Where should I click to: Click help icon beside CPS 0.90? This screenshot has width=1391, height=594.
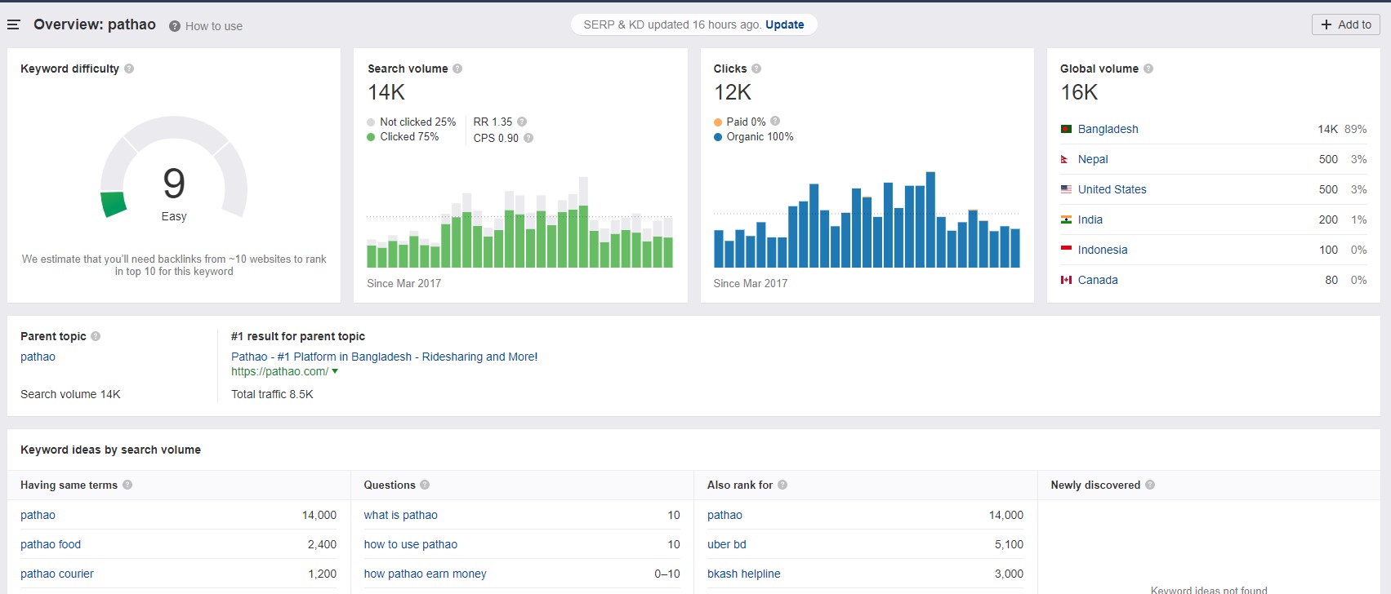[528, 138]
